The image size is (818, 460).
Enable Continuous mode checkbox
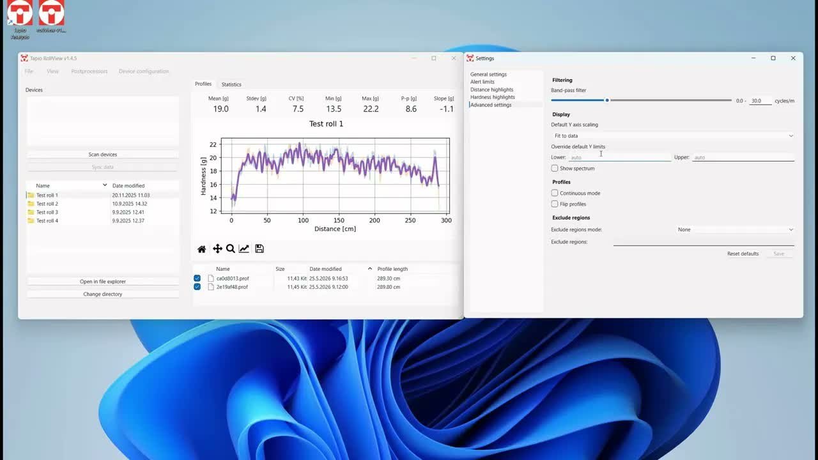click(555, 193)
